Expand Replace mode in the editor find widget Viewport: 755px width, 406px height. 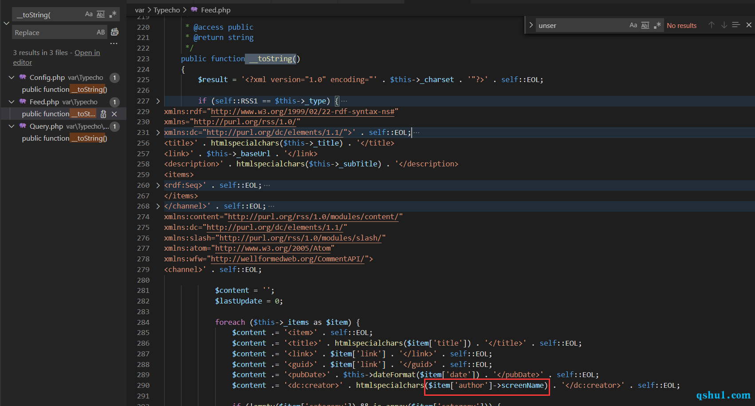[531, 25]
